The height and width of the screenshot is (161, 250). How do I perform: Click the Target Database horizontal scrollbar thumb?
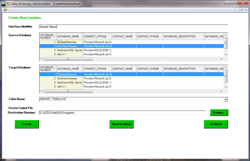68,91
